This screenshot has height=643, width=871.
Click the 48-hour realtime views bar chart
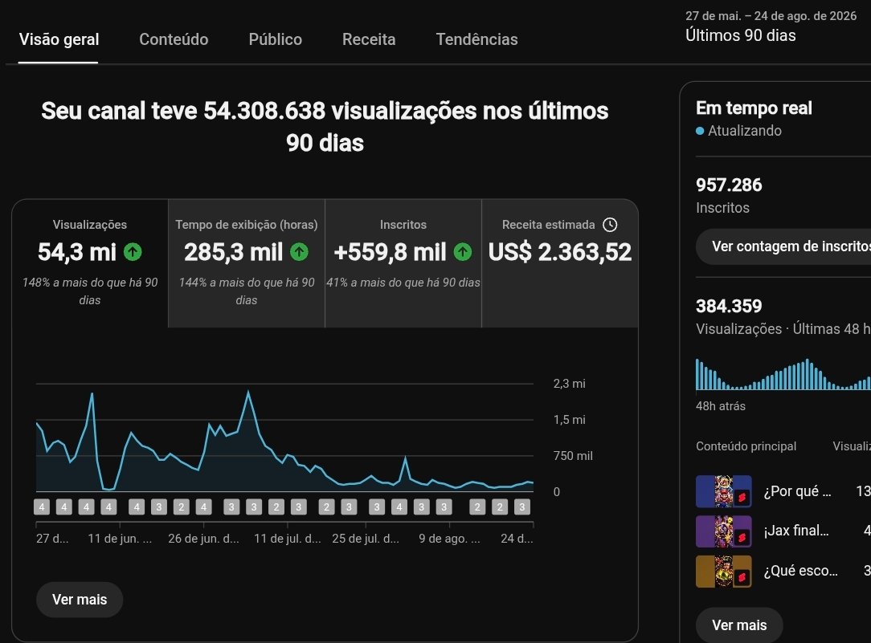783,375
